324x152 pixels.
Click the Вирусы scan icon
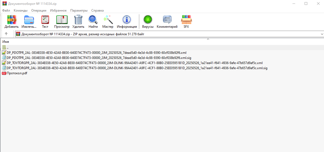[148, 19]
